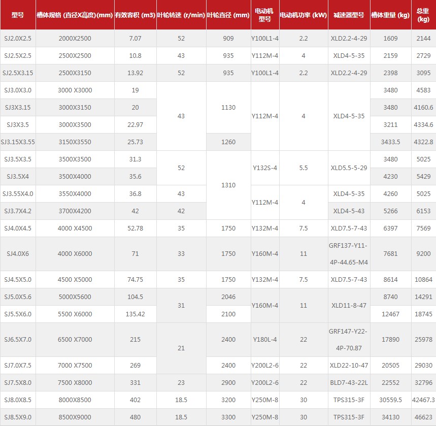Select the Y132S-4 motor model cell
436x426 pixels.
click(x=265, y=168)
